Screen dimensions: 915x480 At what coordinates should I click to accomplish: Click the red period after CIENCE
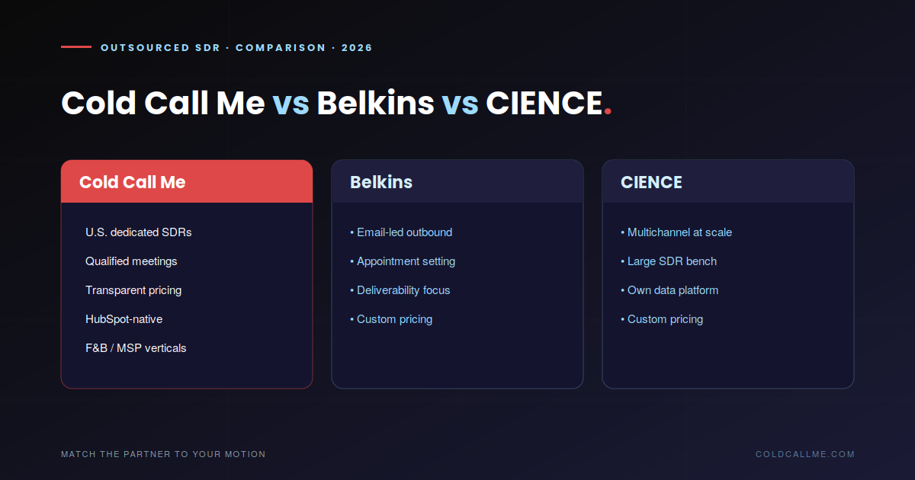pyautogui.click(x=608, y=112)
